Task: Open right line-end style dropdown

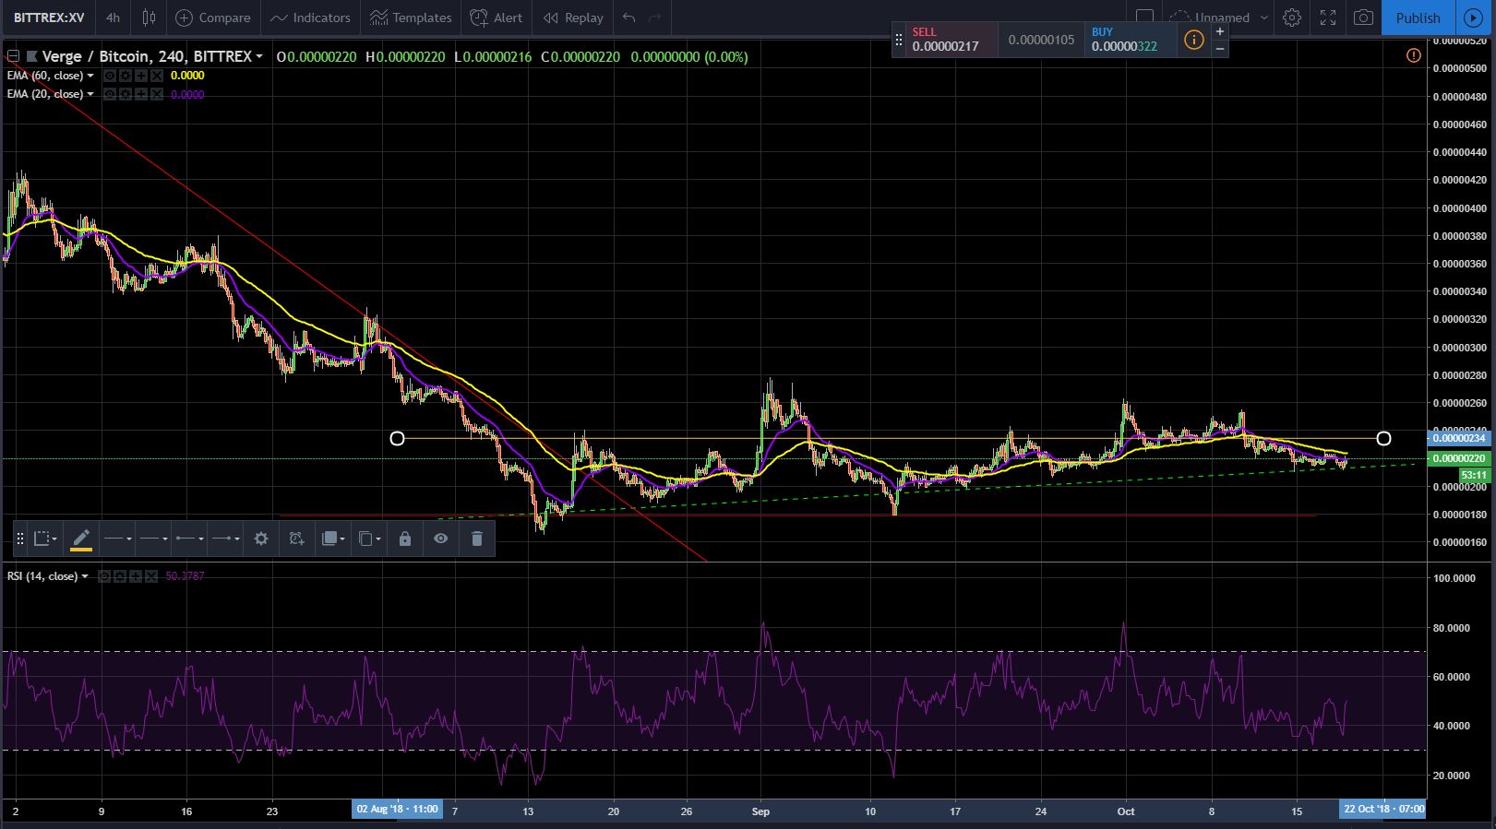Action: pos(225,539)
